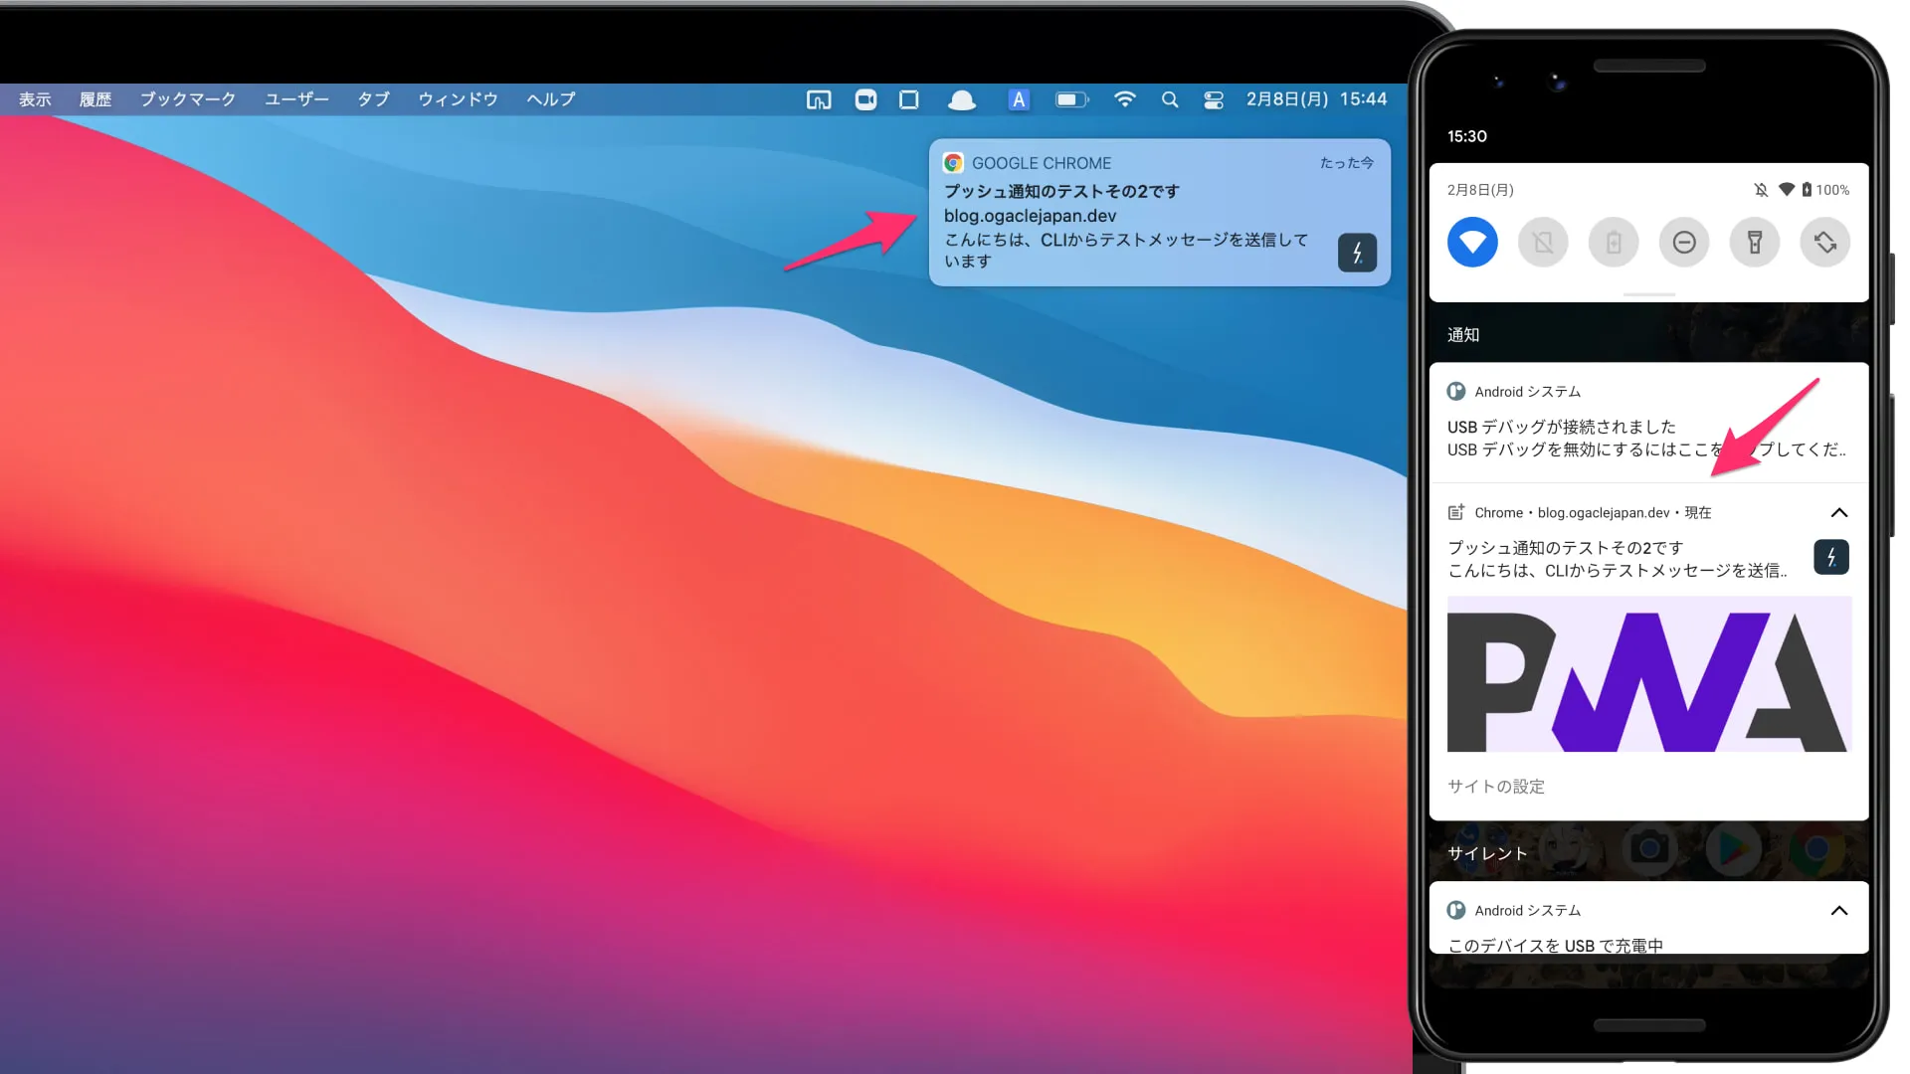Click the video camera icon in menu bar
The height and width of the screenshot is (1074, 1910).
[865, 98]
